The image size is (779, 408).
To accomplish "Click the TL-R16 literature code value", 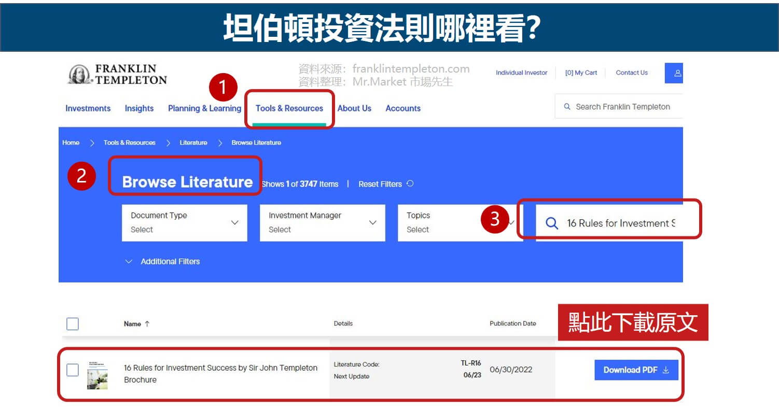I will pyautogui.click(x=471, y=363).
